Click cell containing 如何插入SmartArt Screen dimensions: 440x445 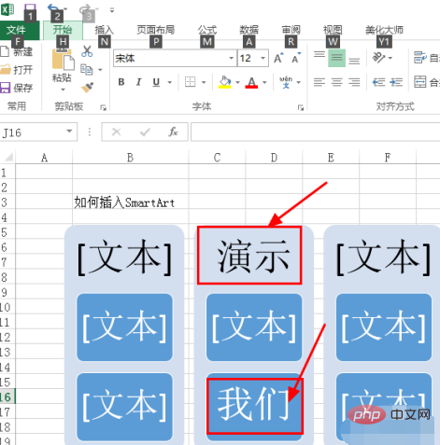tap(131, 202)
